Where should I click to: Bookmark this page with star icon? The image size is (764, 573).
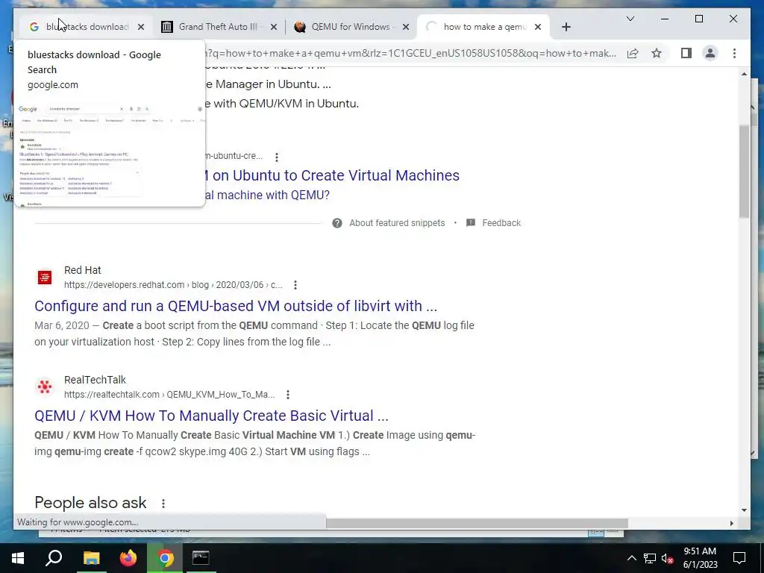click(657, 53)
